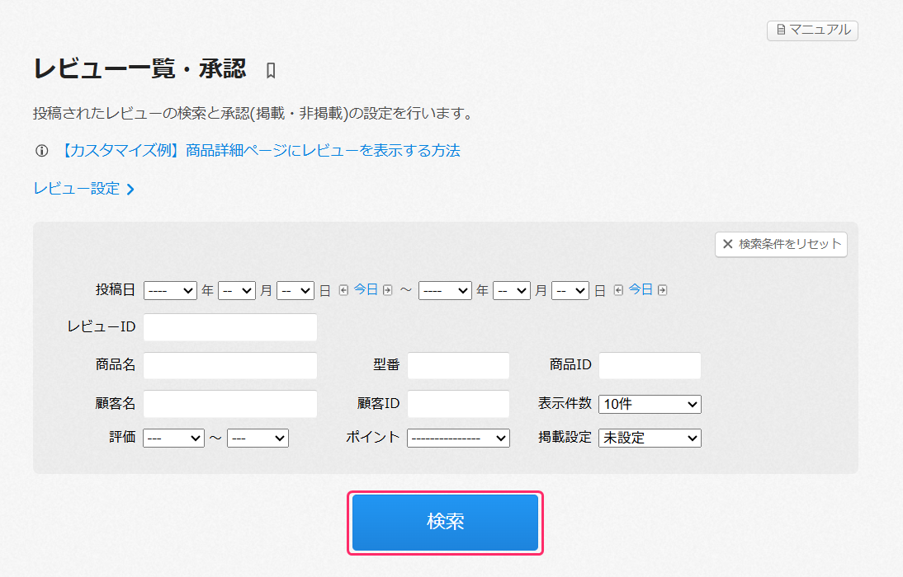903x577 pixels.
Task: Click previous-day arrow for start date
Action: pyautogui.click(x=343, y=290)
